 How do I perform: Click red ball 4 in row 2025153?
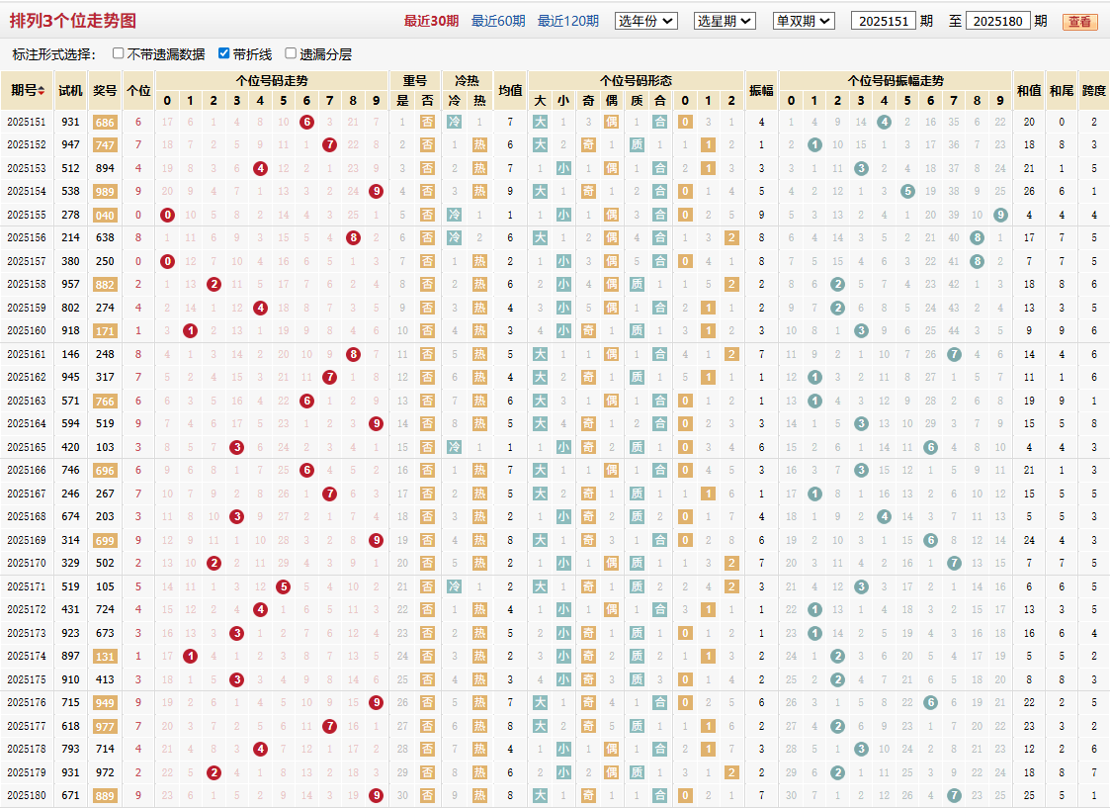tap(260, 168)
